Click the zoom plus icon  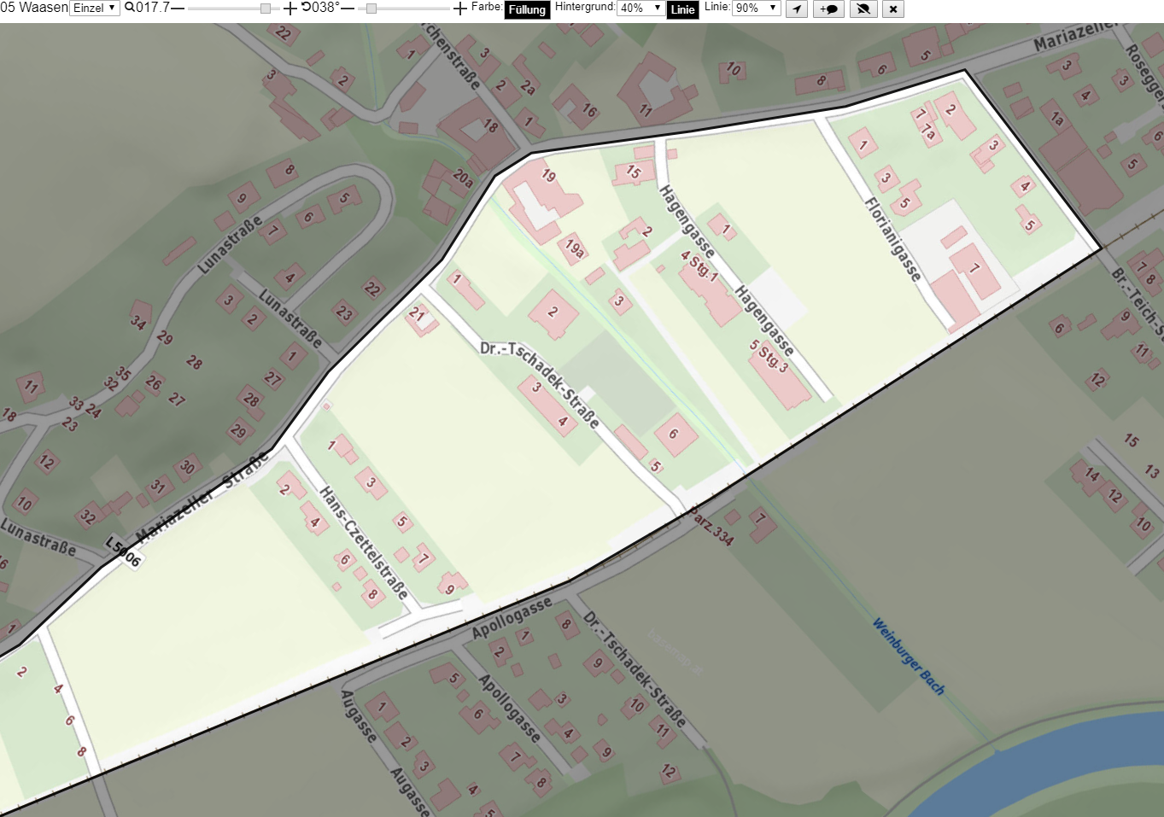tap(290, 9)
